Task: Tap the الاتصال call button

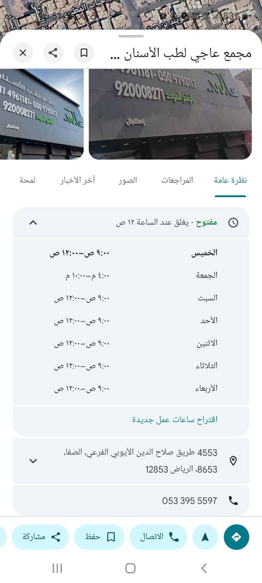Action: click(x=159, y=537)
